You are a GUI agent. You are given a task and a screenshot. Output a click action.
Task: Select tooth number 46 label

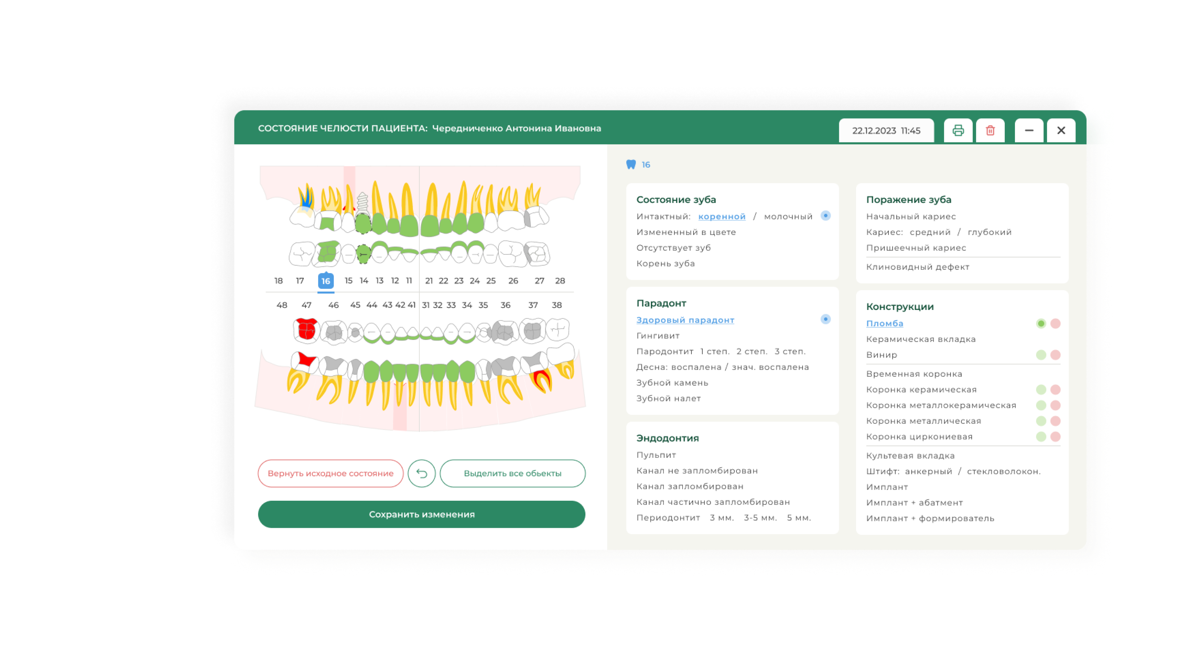(x=333, y=305)
